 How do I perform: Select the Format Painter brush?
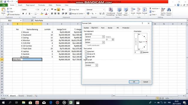coord(8,15)
